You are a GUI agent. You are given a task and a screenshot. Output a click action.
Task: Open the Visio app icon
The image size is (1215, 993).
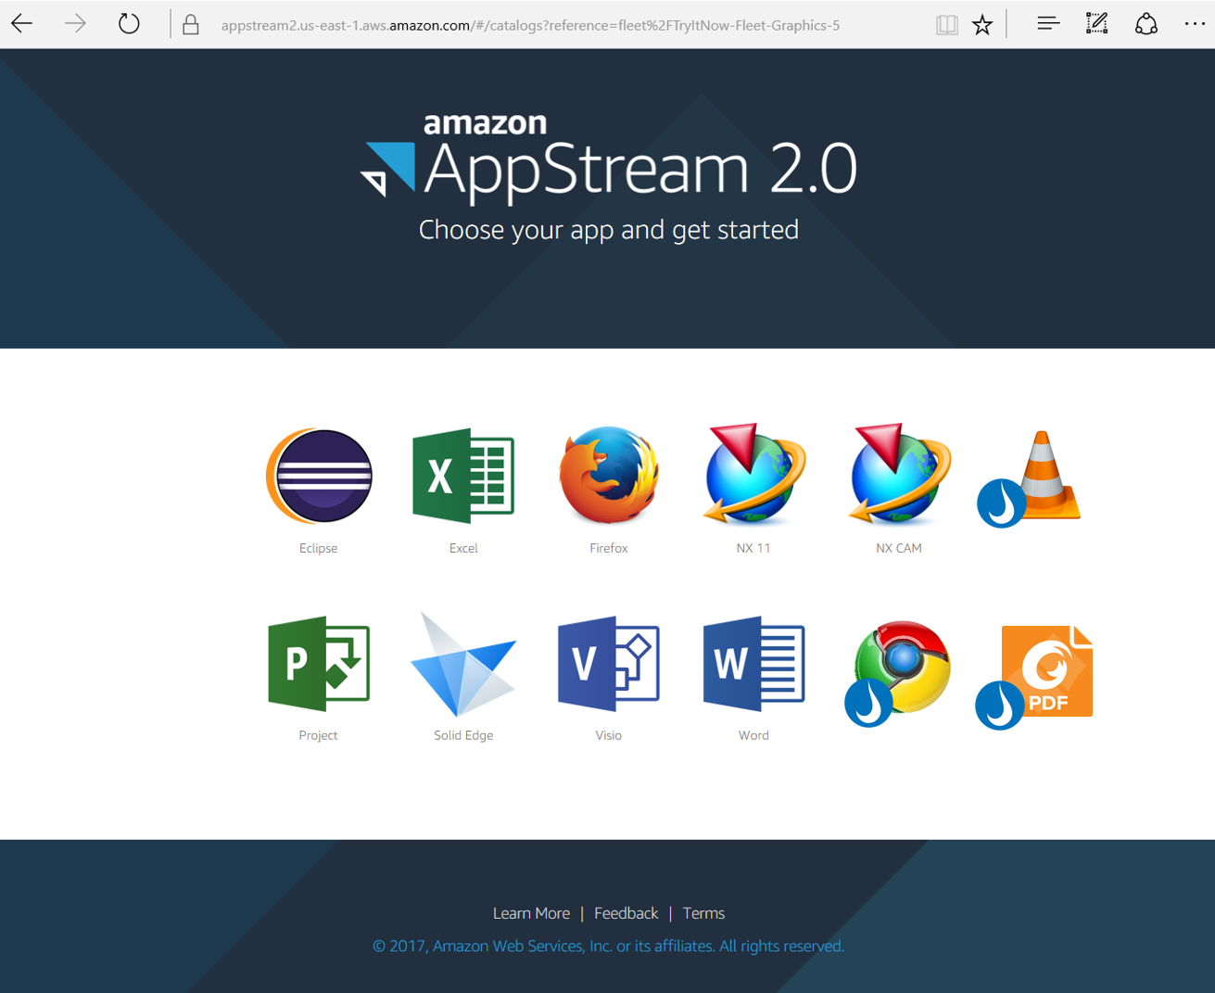click(x=609, y=664)
